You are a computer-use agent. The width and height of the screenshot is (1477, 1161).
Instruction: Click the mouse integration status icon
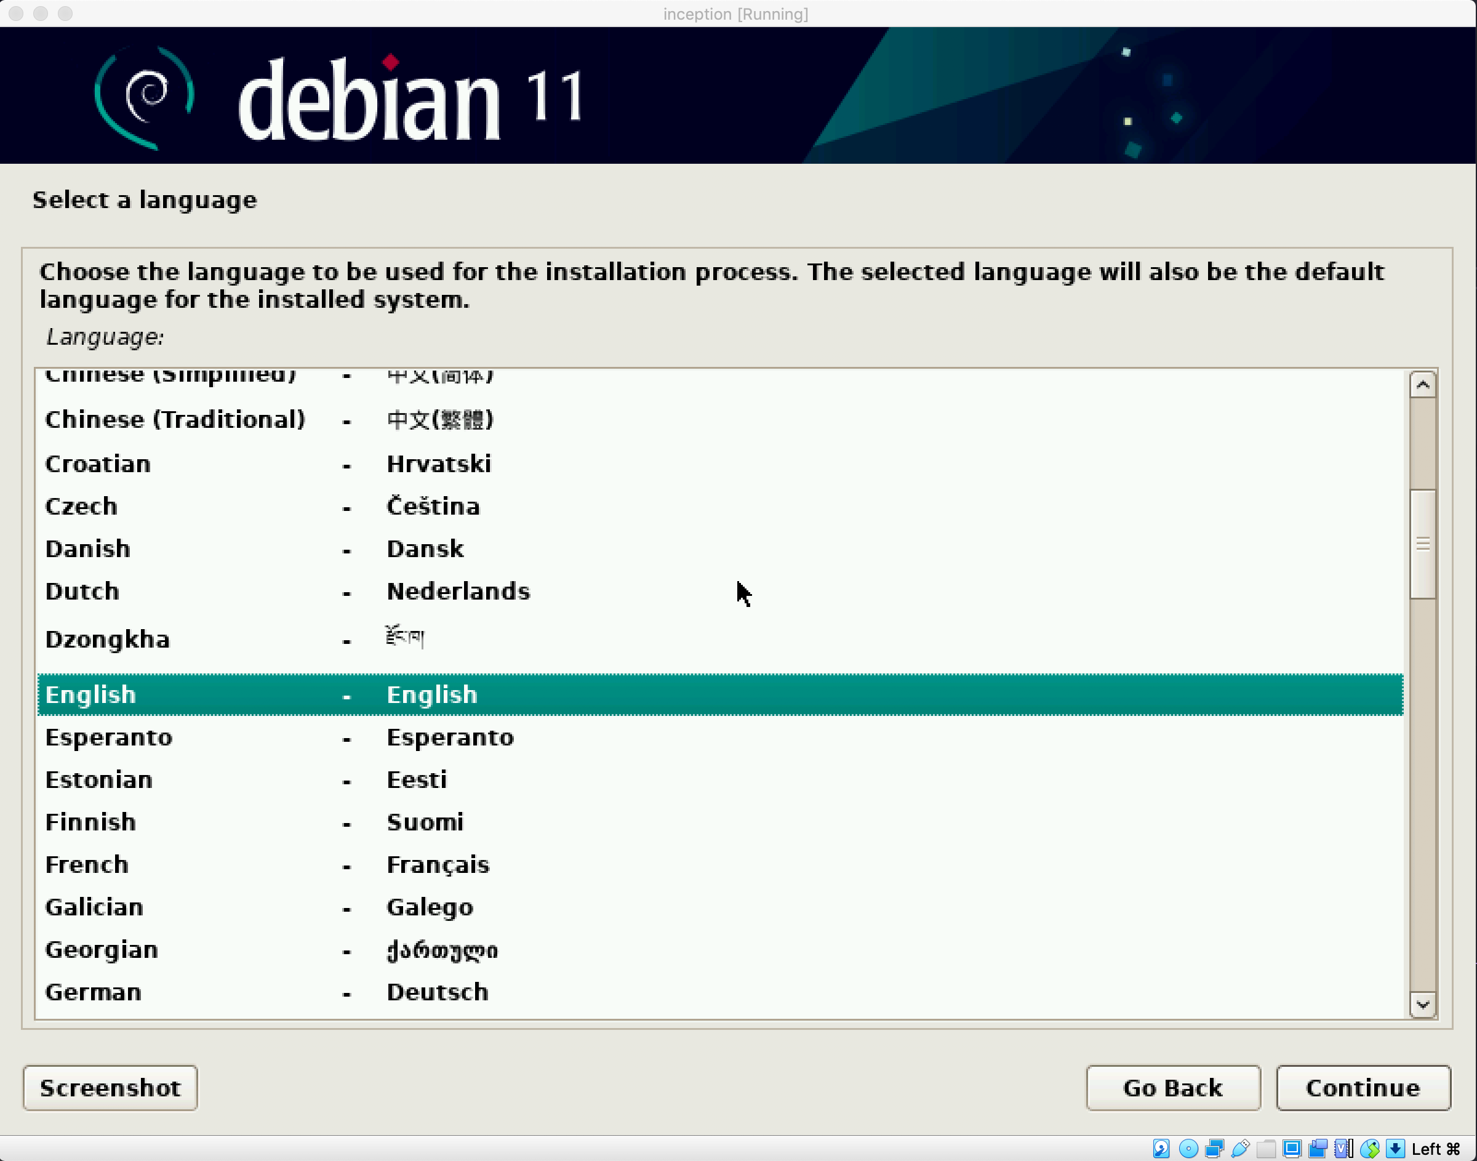click(x=1370, y=1149)
